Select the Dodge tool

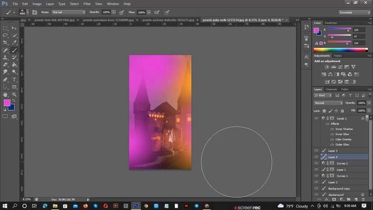click(x=14, y=72)
